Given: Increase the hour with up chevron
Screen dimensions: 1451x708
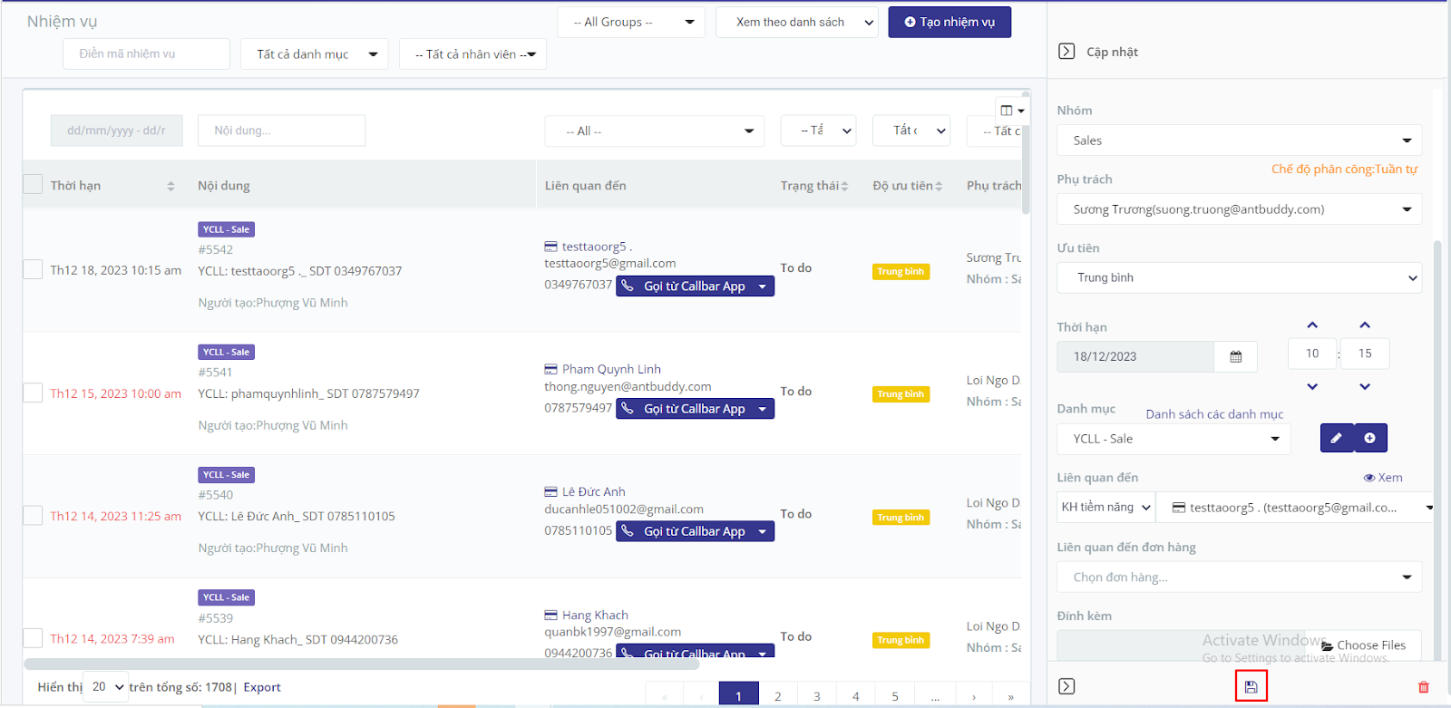Looking at the screenshot, I should click(x=1312, y=325).
